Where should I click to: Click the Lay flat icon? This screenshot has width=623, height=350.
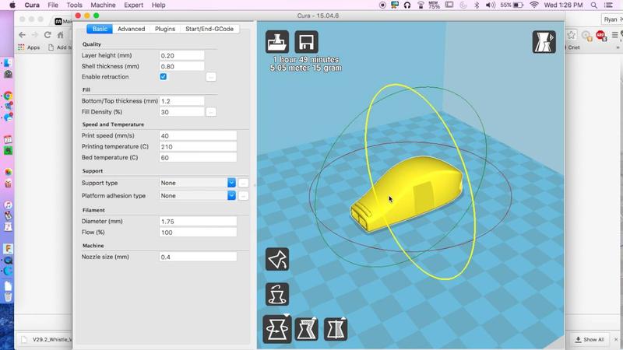277,260
